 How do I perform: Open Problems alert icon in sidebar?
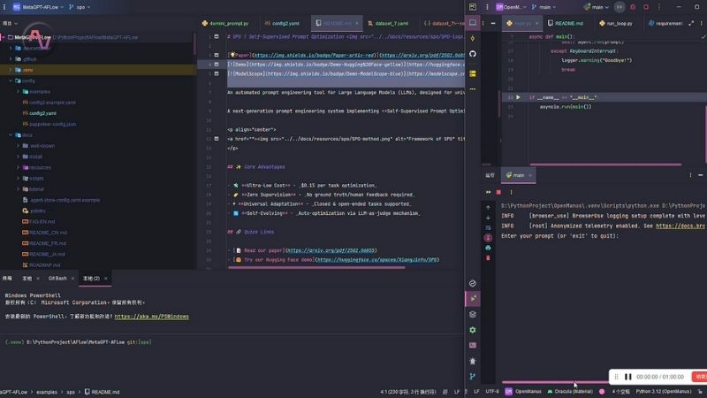(473, 361)
